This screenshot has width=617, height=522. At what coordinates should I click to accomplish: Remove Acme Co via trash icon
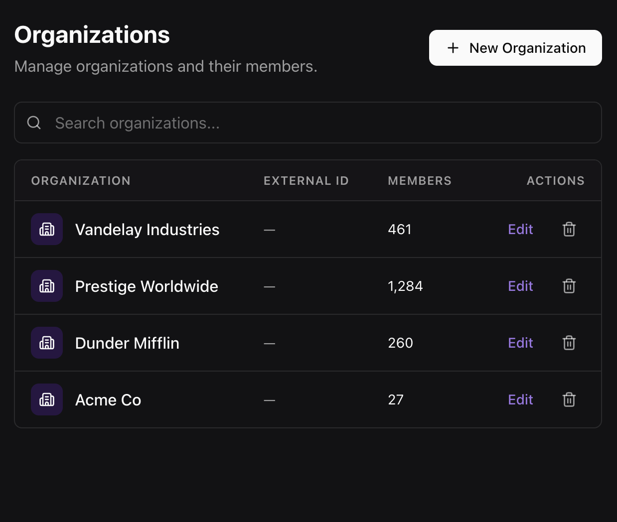coord(569,399)
